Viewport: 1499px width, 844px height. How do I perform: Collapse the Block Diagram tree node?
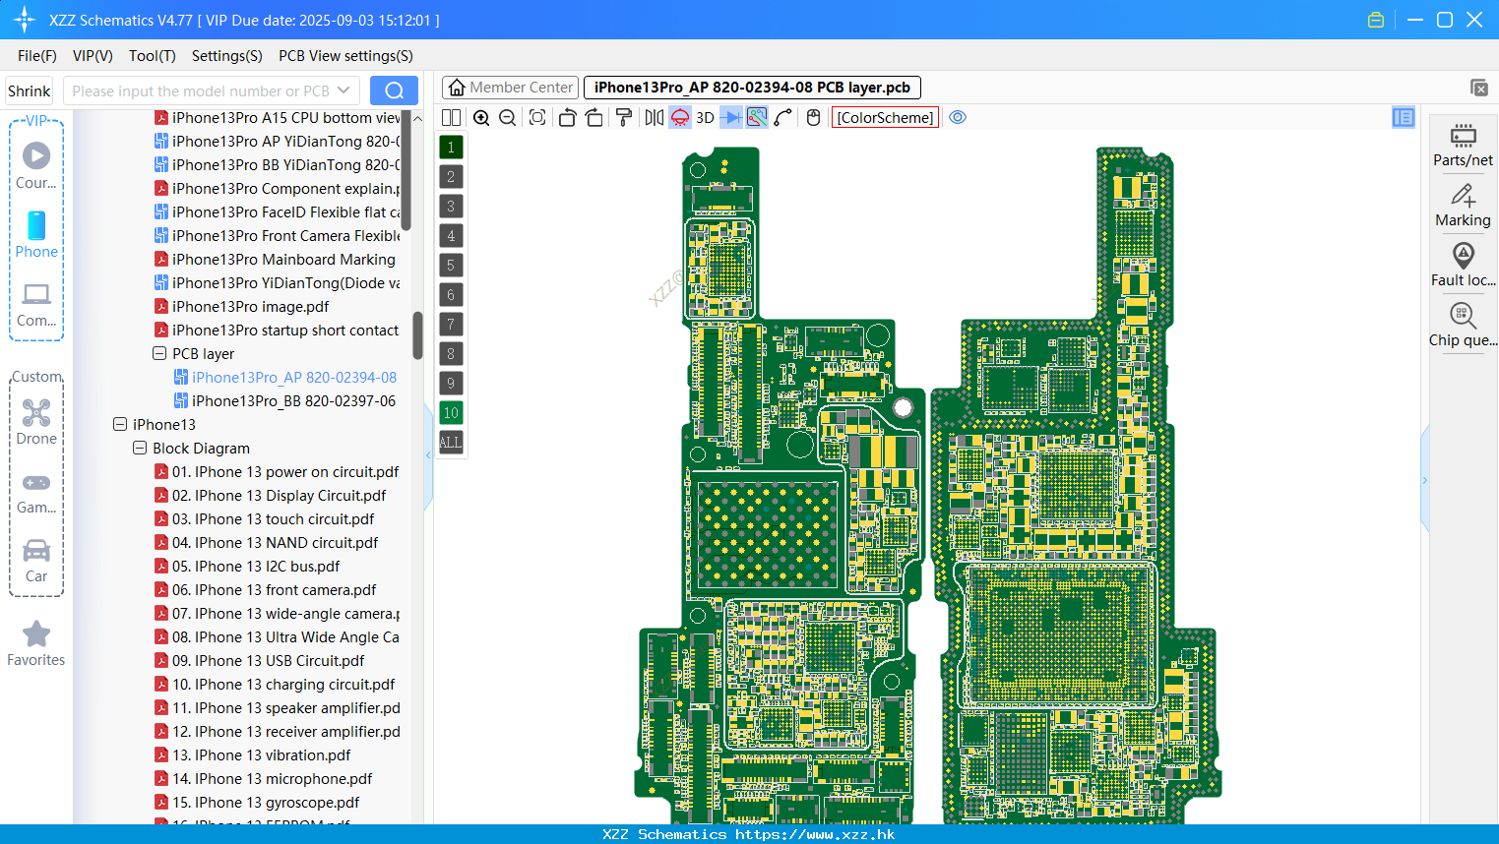coord(140,448)
